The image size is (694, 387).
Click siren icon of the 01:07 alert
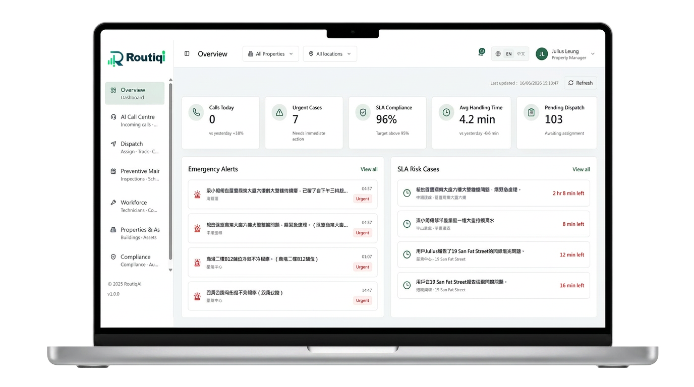click(x=197, y=263)
